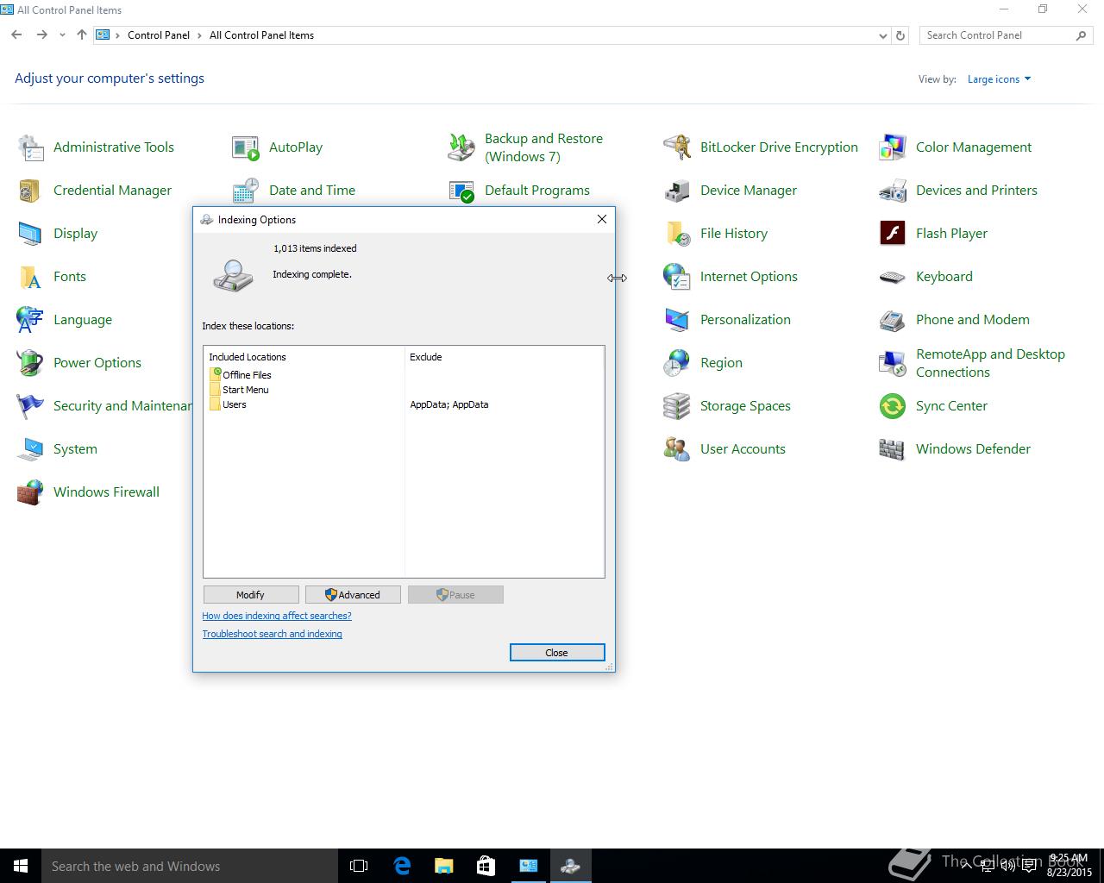
Task: Select Start Menu in Included Locations
Action: pos(240,390)
